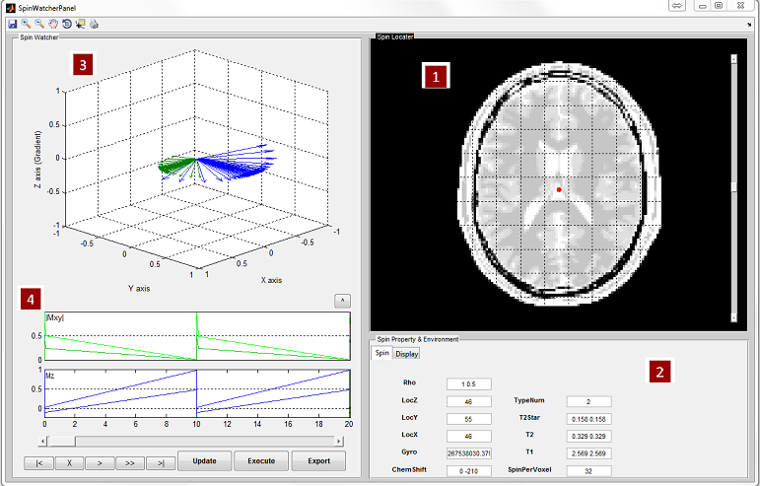Click the timeline horizontal slider thumb
This screenshot has width=760, height=486.
click(62, 441)
